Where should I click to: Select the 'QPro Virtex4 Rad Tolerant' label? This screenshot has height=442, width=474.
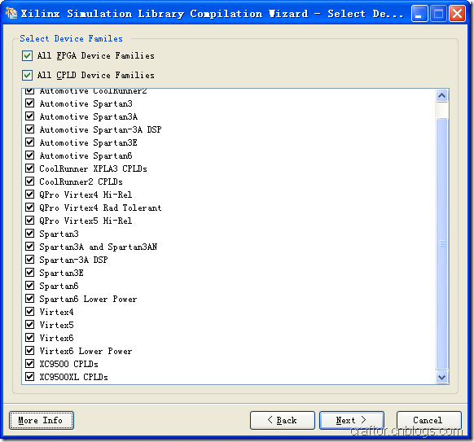pyautogui.click(x=100, y=208)
